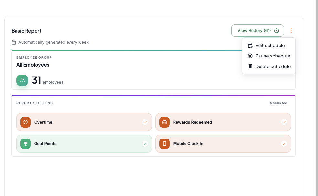
Task: Click the vertical scrollbar on the right
Action: coord(316,98)
